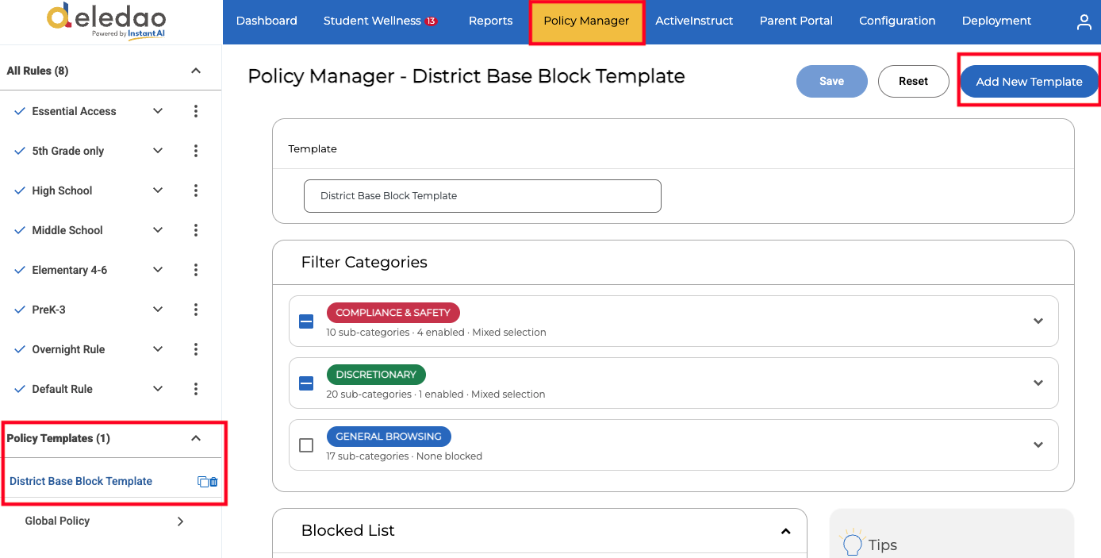Open the Overnight Rule options menu
The width and height of the screenshot is (1101, 558).
tap(196, 349)
